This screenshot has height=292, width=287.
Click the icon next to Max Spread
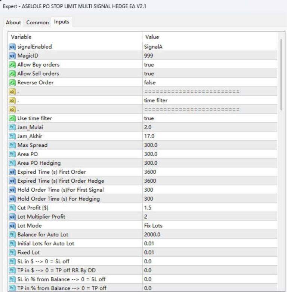point(12,145)
